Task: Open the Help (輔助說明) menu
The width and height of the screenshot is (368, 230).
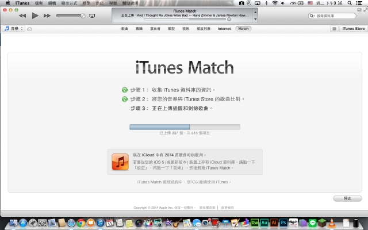Action: [x=130, y=3]
